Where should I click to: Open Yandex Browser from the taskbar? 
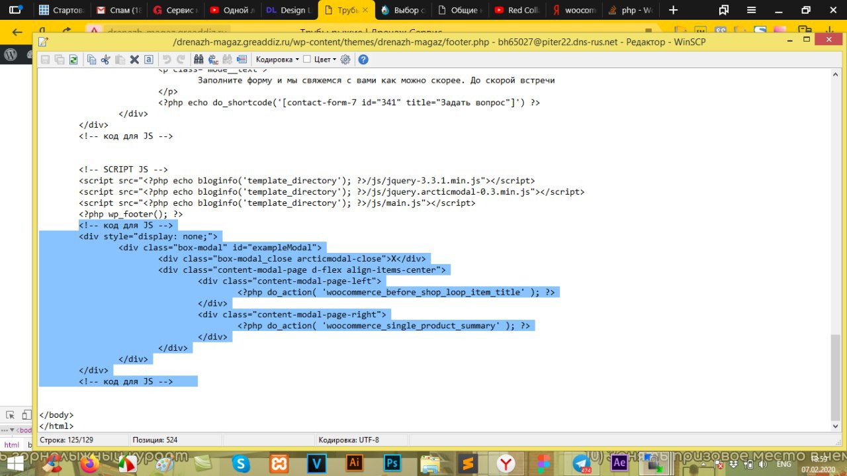pyautogui.click(x=507, y=463)
